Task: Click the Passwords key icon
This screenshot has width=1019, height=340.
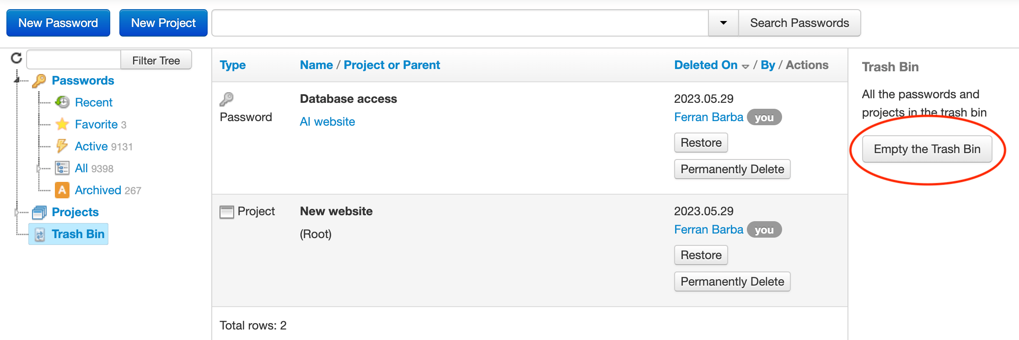Action: (39, 81)
